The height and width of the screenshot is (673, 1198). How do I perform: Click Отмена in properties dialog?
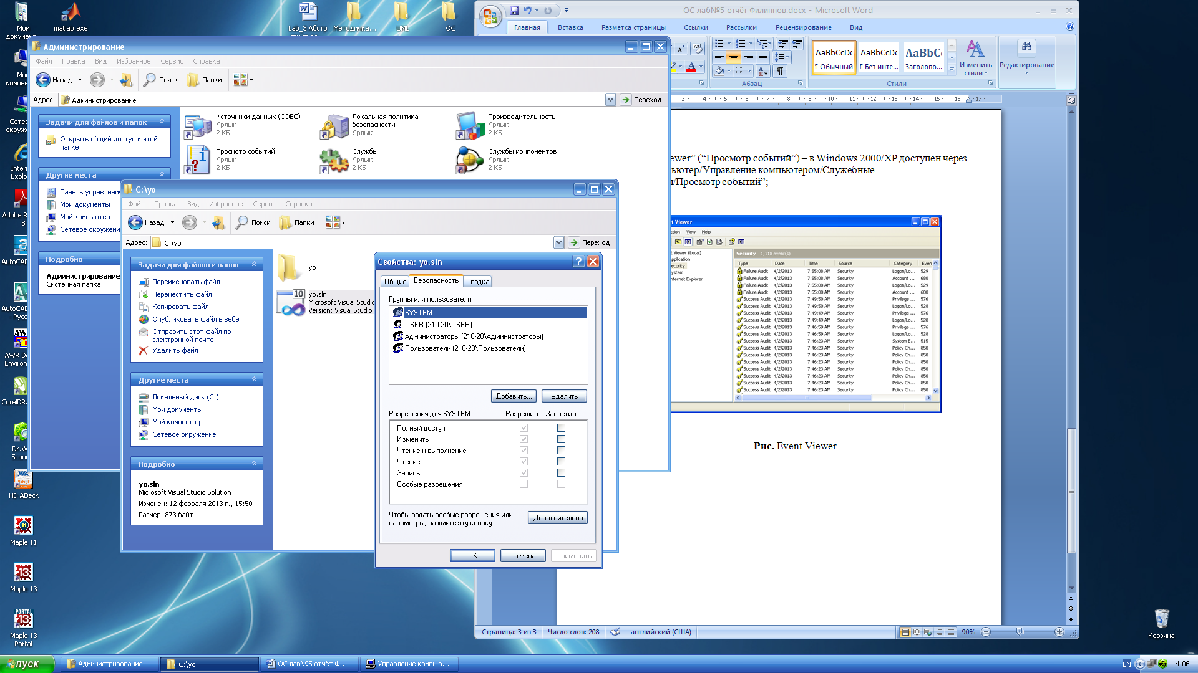[523, 556]
